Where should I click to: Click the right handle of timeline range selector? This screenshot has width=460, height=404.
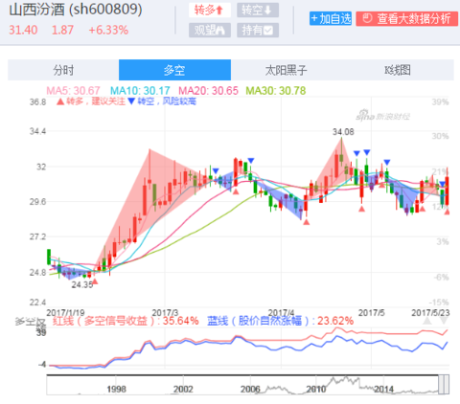pos(447,385)
